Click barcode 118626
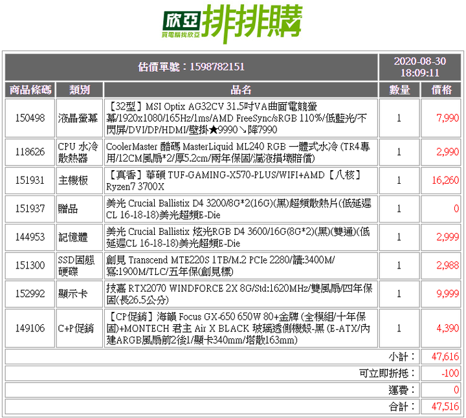 pos(30,152)
